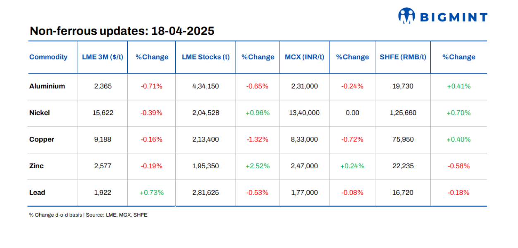This screenshot has width=518, height=248.
Task: Click the LME 3M ($/t) header
Action: tap(103, 57)
